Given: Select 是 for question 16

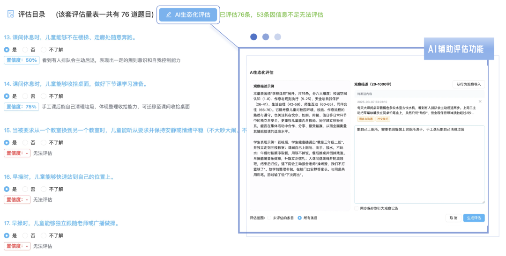Looking at the screenshot, I should coord(7,189).
